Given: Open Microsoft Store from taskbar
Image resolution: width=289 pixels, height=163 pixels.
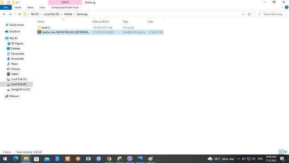Looking at the screenshot, I should [x=36, y=159].
